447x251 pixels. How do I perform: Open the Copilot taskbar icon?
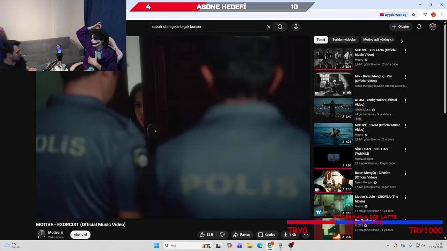[x=229, y=245]
